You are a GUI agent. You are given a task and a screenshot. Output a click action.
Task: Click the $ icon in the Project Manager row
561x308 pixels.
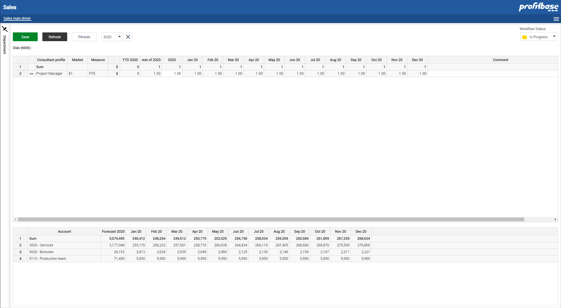pyautogui.click(x=117, y=74)
